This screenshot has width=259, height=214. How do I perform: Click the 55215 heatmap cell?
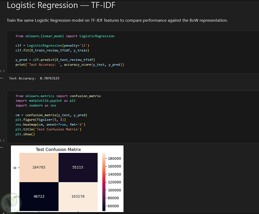(78, 167)
